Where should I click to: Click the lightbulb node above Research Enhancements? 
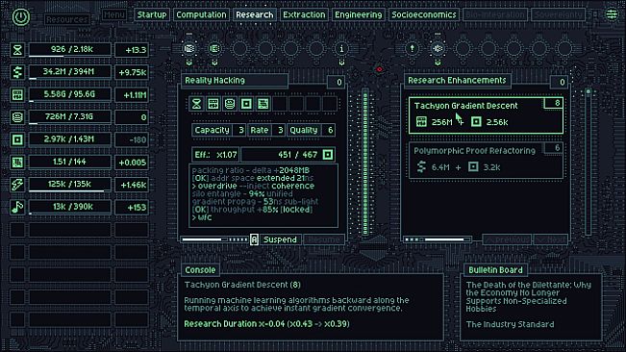tap(413, 49)
